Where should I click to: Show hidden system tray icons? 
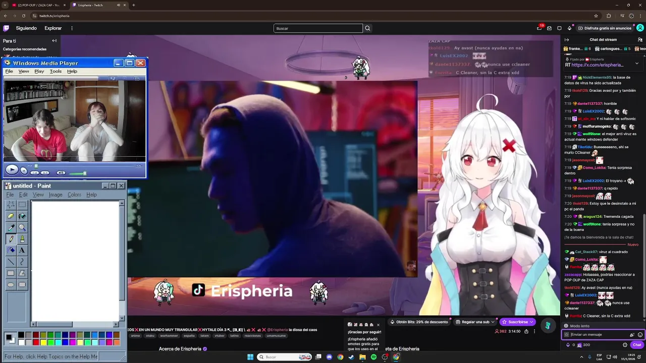click(581, 357)
